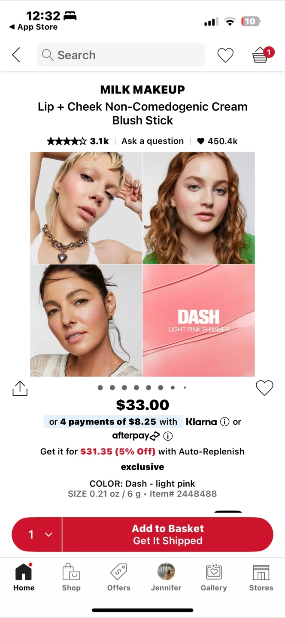Tap the Search input field
Image resolution: width=285 pixels, height=618 pixels.
click(x=121, y=55)
